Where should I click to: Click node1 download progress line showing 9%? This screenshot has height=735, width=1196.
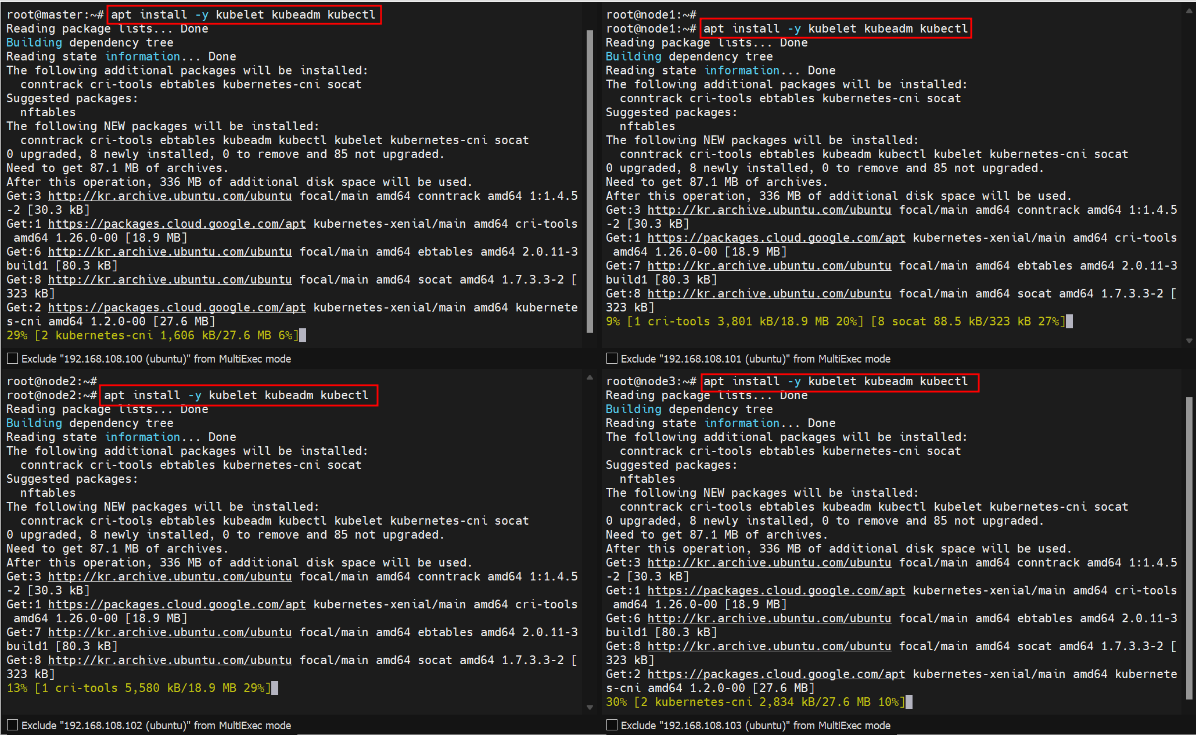click(x=835, y=321)
